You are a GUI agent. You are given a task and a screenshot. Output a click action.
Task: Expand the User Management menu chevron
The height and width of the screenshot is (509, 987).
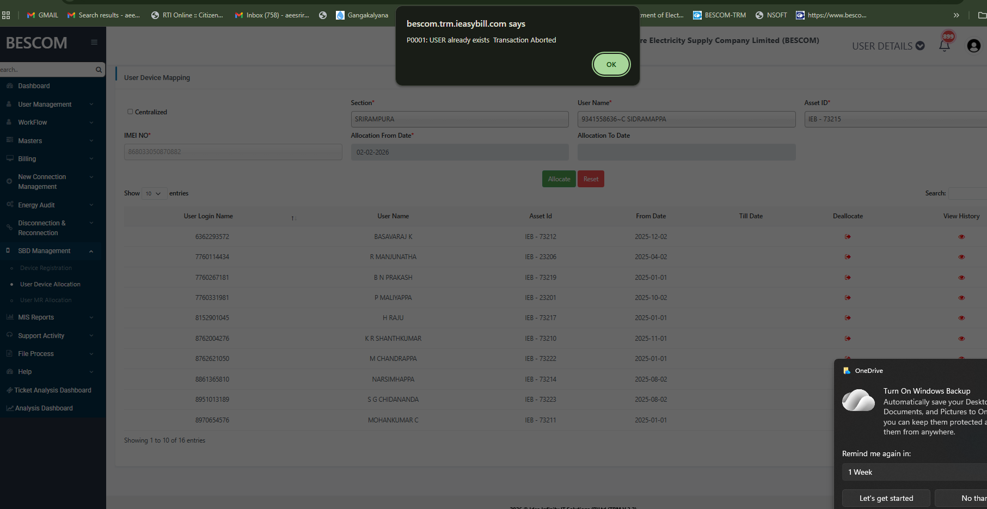coord(91,105)
